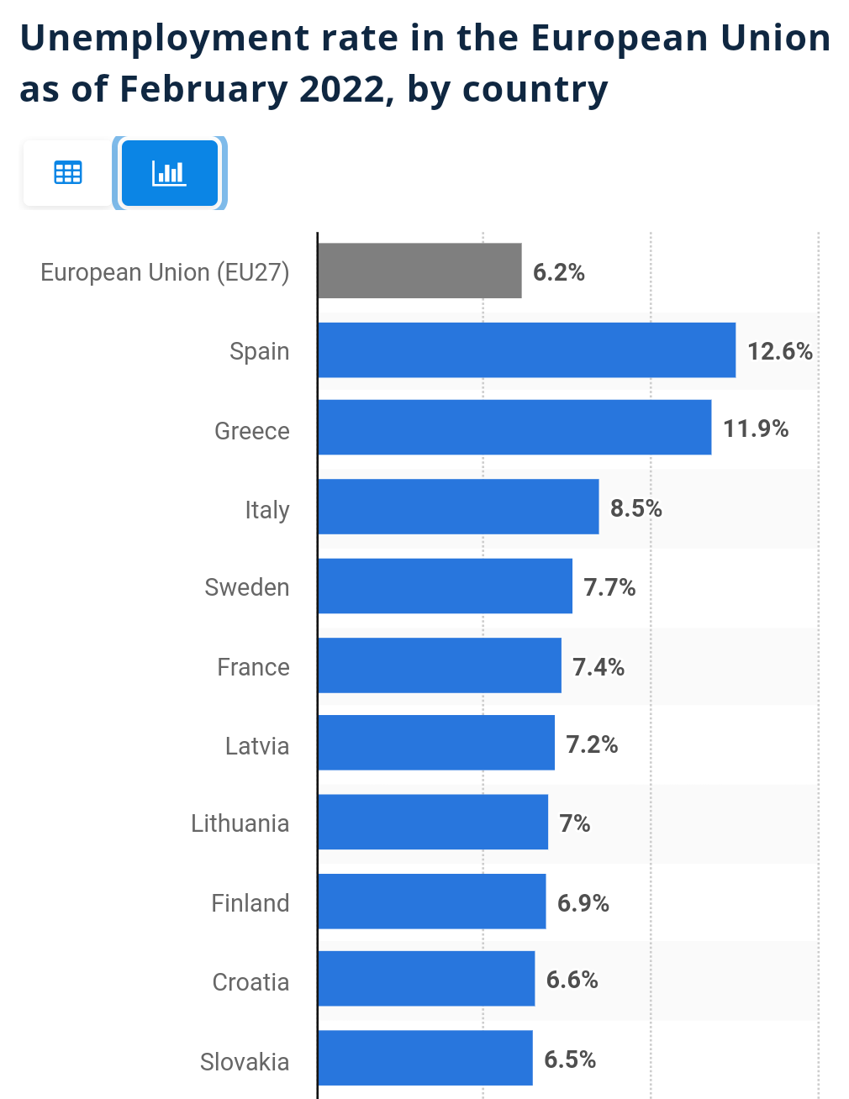Click the 11.9% data label

point(756,429)
